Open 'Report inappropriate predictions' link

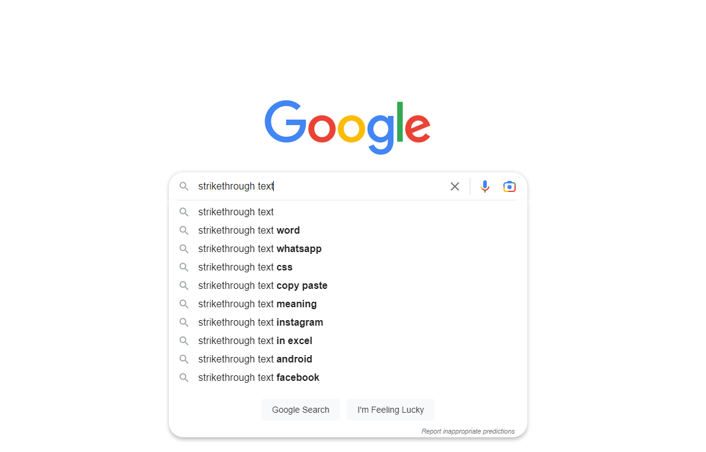pyautogui.click(x=468, y=431)
